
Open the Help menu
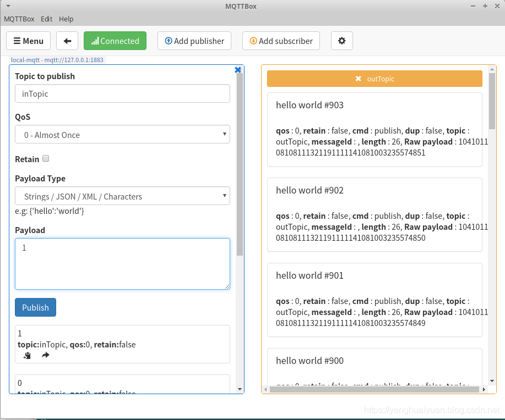66,19
